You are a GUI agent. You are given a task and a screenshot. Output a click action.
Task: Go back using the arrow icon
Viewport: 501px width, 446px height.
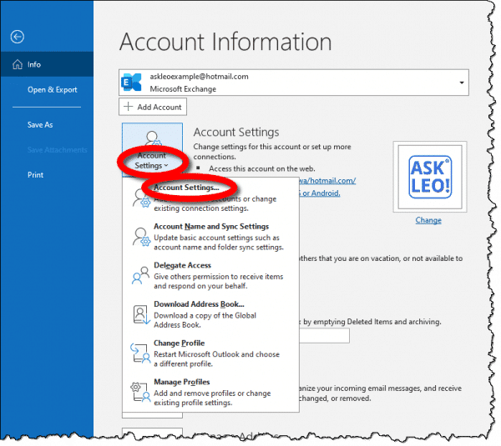(x=17, y=37)
